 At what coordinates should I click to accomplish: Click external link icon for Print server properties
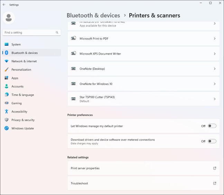215,168
